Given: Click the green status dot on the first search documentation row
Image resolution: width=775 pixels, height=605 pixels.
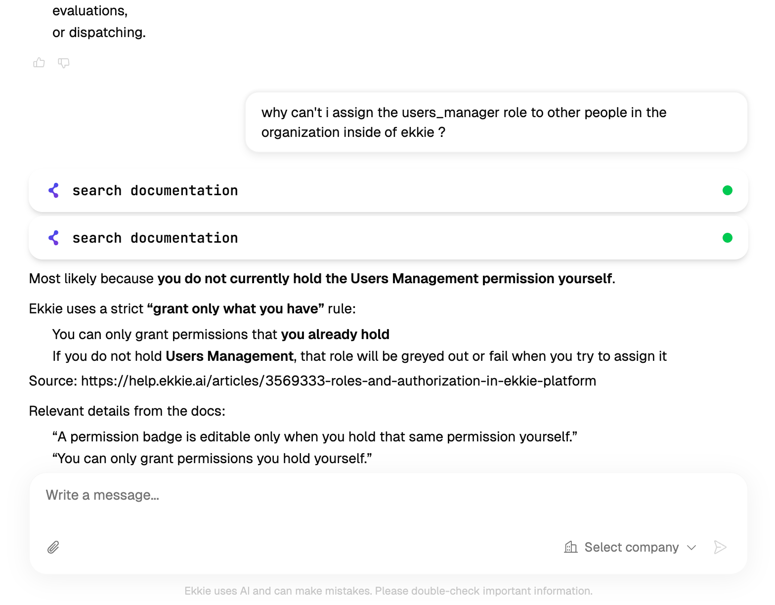Looking at the screenshot, I should [x=727, y=190].
